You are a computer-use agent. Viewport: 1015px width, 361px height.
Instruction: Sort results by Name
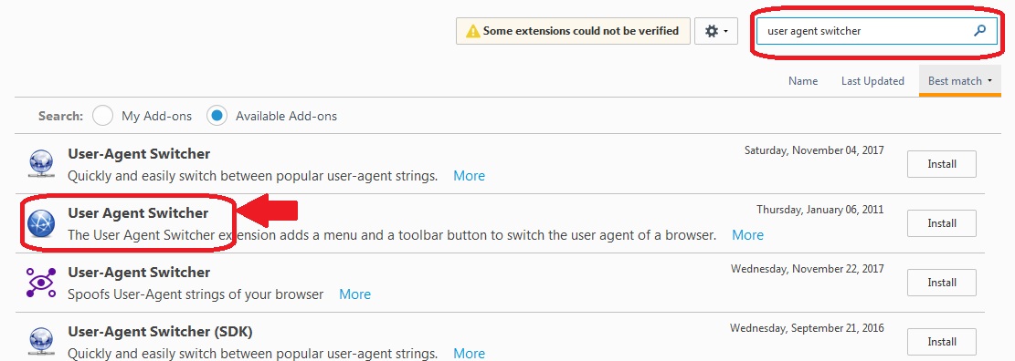803,81
